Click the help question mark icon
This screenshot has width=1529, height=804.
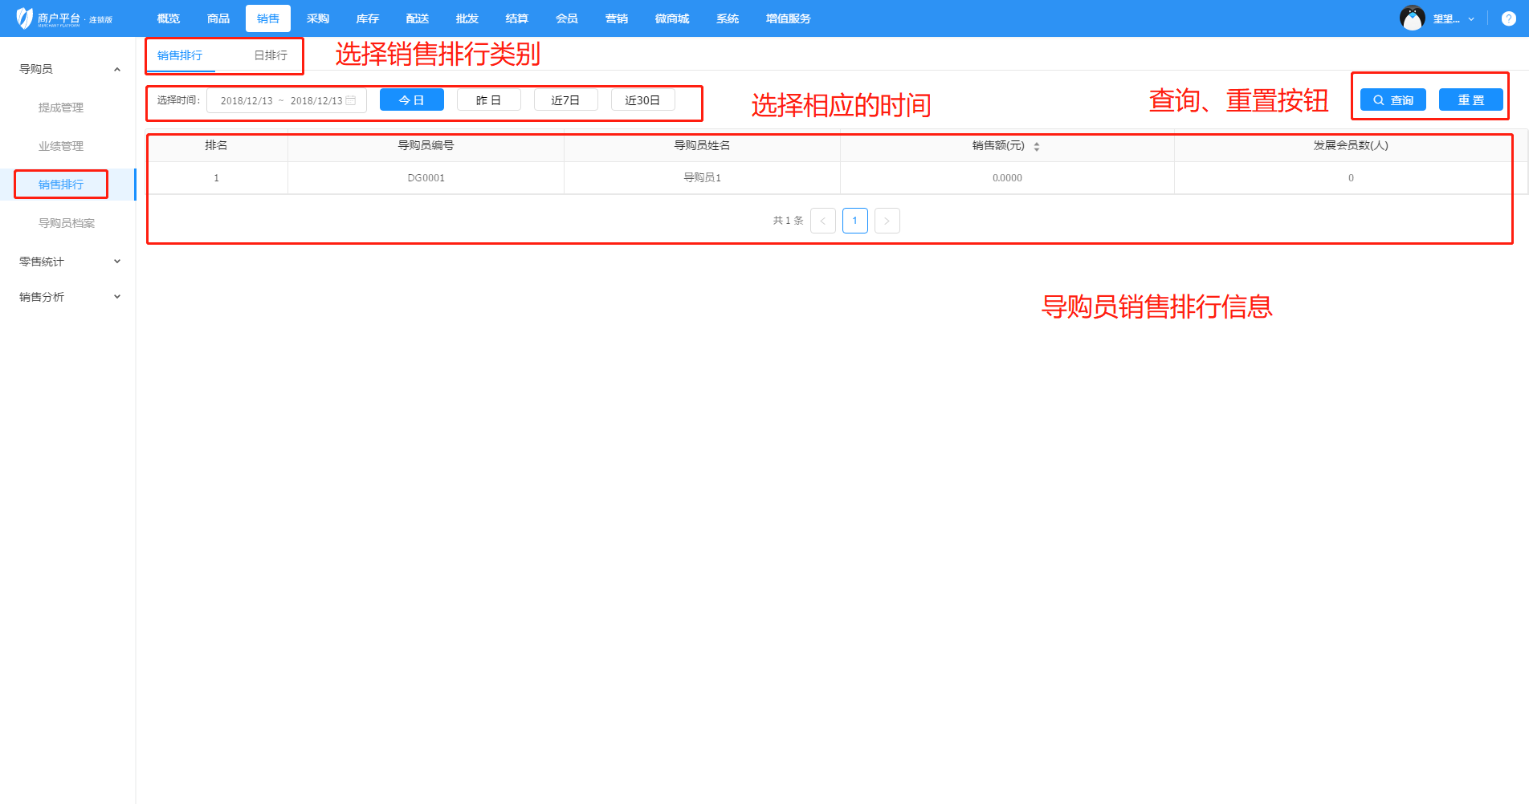1508,18
